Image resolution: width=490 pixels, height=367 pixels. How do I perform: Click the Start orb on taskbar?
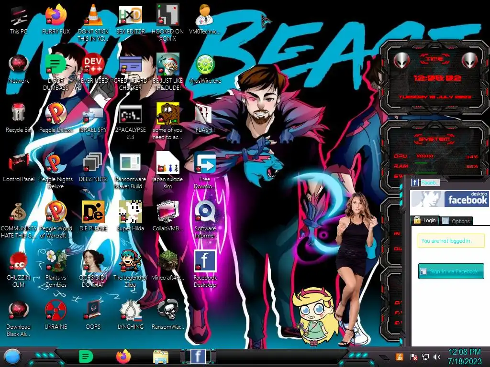12,357
